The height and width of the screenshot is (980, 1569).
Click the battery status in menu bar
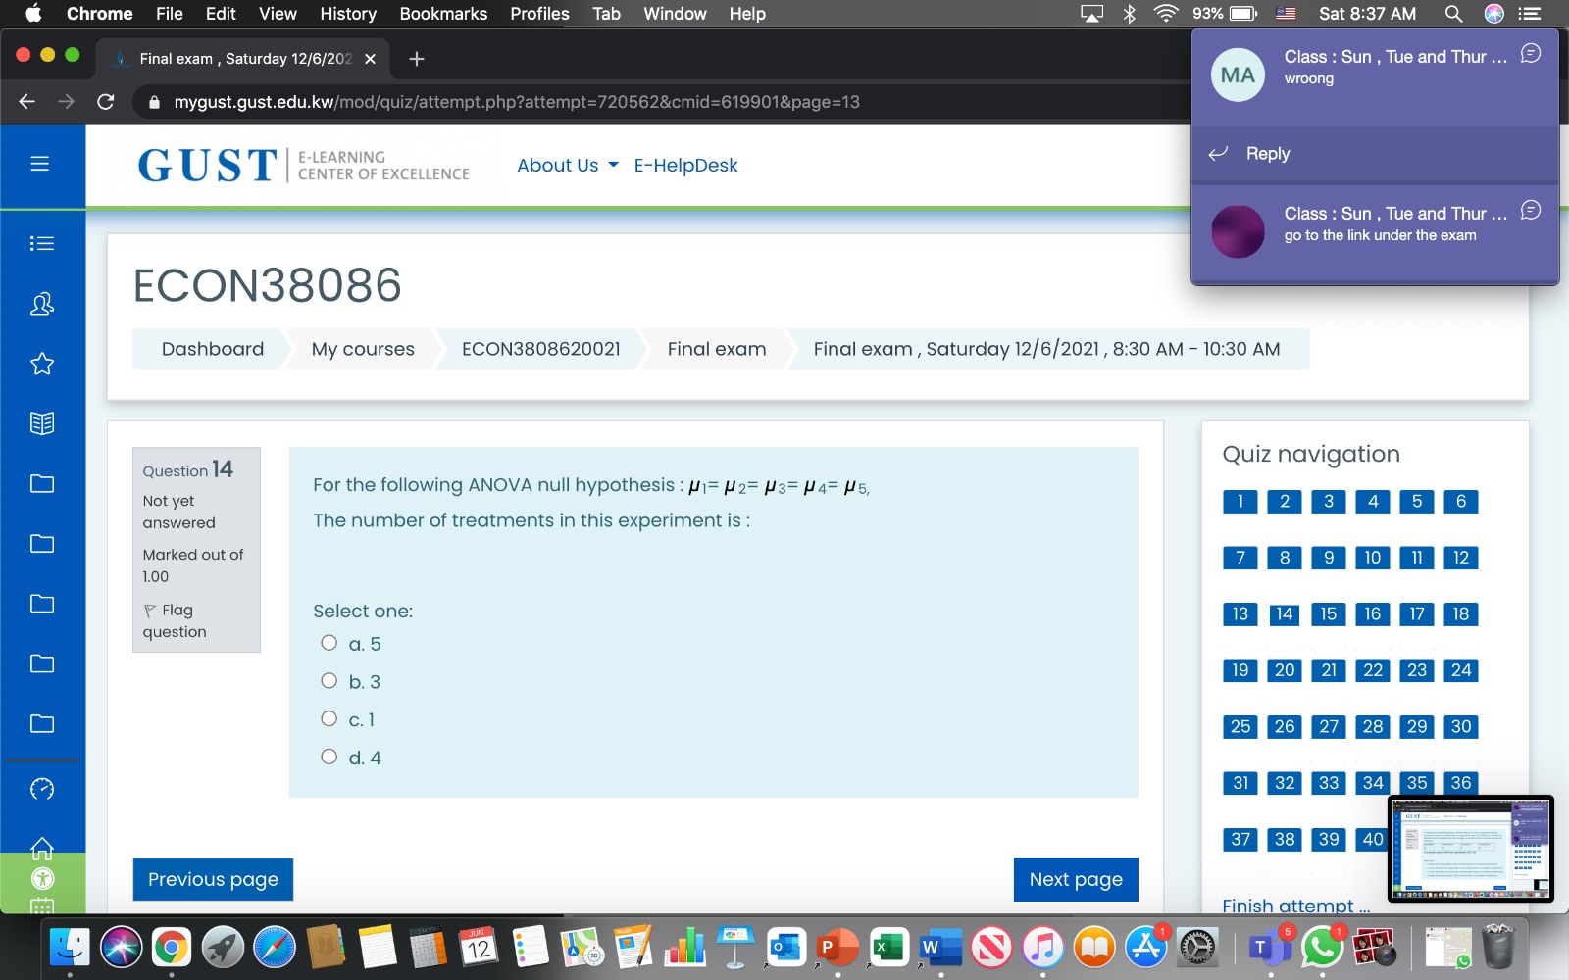coord(1226,14)
